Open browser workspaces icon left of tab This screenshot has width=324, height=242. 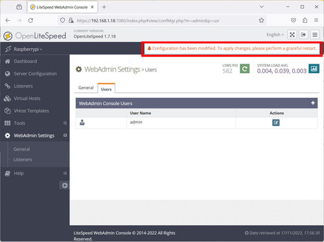[x=19, y=7]
